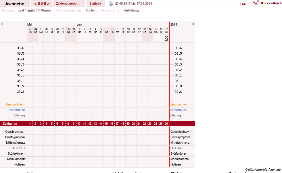Click the left Geschlechtsv. row label

pyautogui.click(x=15, y=132)
